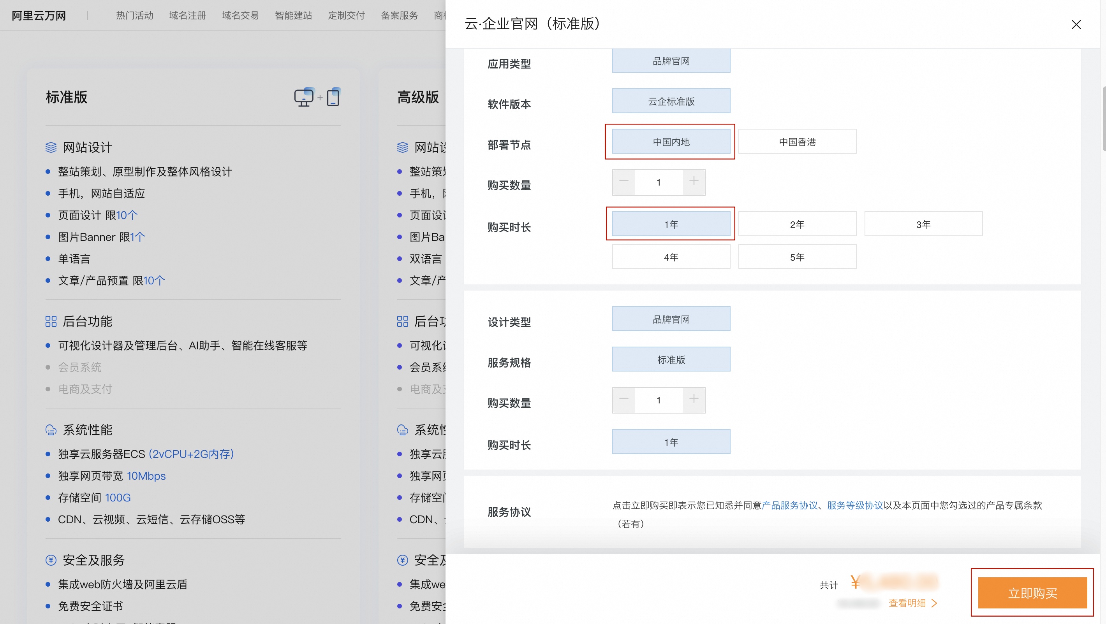
Task: Open the 域名注册 navigation menu
Action: coord(188,15)
